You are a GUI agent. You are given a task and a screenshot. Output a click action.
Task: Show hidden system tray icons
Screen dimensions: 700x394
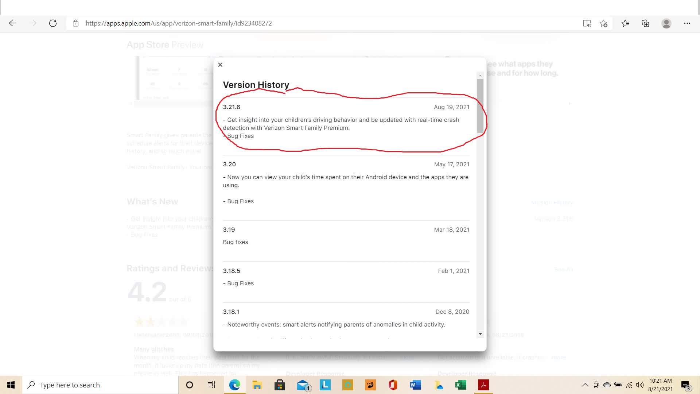(x=585, y=385)
